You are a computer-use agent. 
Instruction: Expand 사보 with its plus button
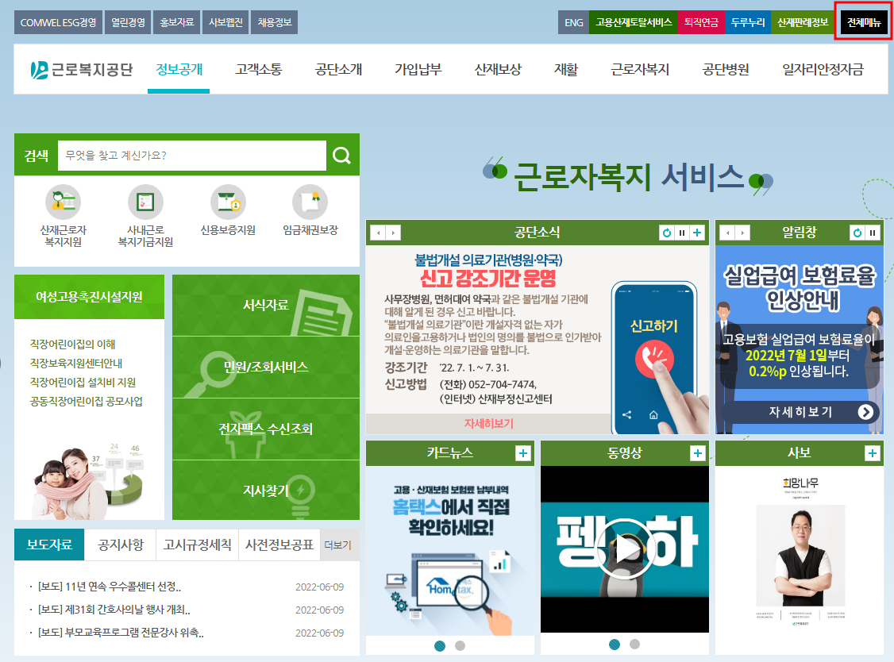873,452
